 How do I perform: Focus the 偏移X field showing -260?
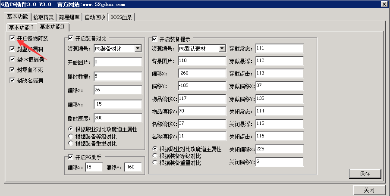pos(202,73)
